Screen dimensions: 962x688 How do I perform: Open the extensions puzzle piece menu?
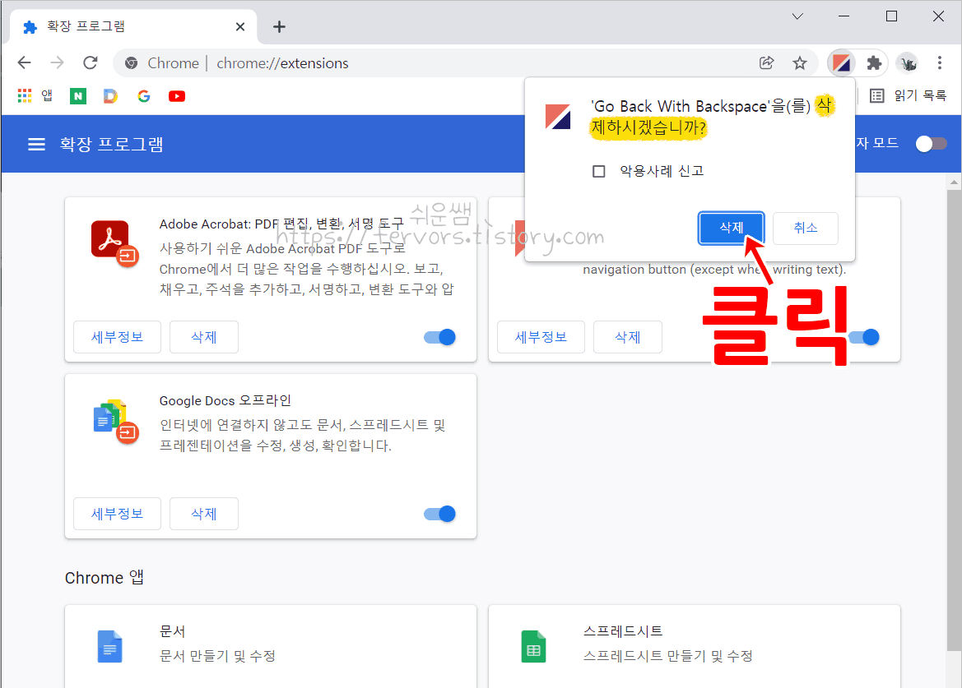pyautogui.click(x=874, y=62)
